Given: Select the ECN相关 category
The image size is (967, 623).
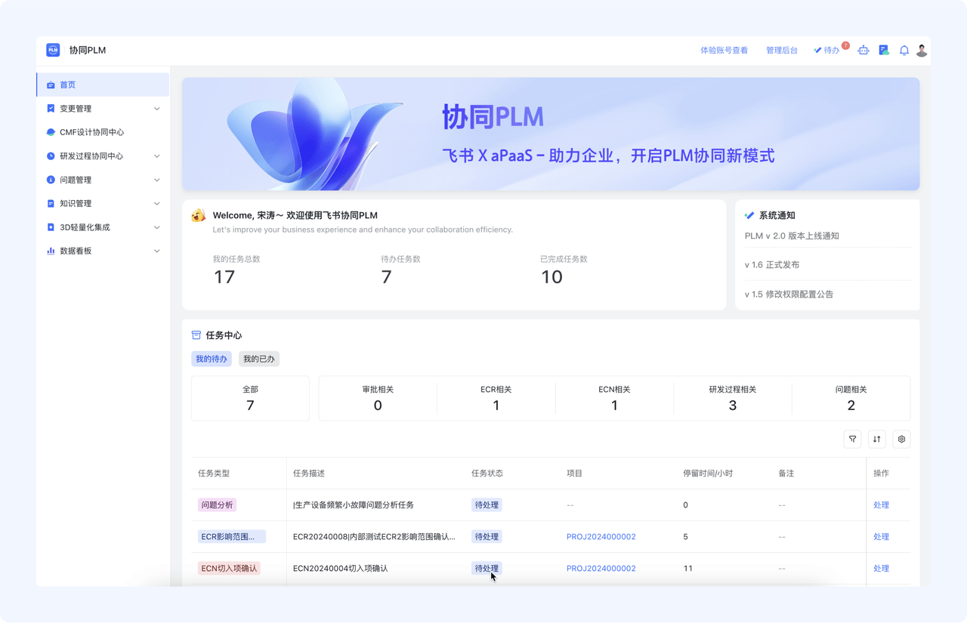Looking at the screenshot, I should (x=614, y=398).
